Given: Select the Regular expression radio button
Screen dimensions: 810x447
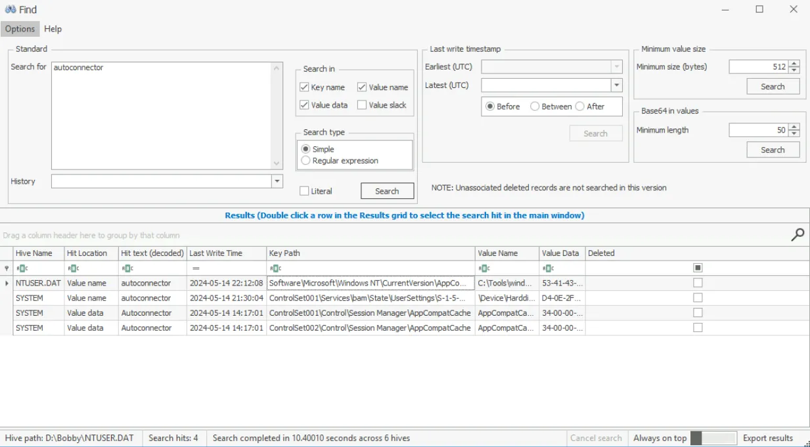Looking at the screenshot, I should 305,161.
